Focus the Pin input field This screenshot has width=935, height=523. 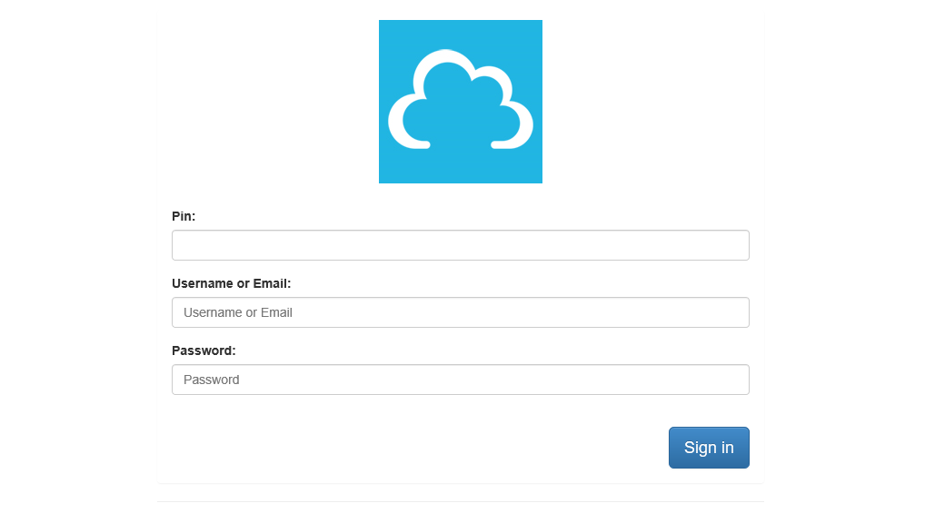coord(460,245)
